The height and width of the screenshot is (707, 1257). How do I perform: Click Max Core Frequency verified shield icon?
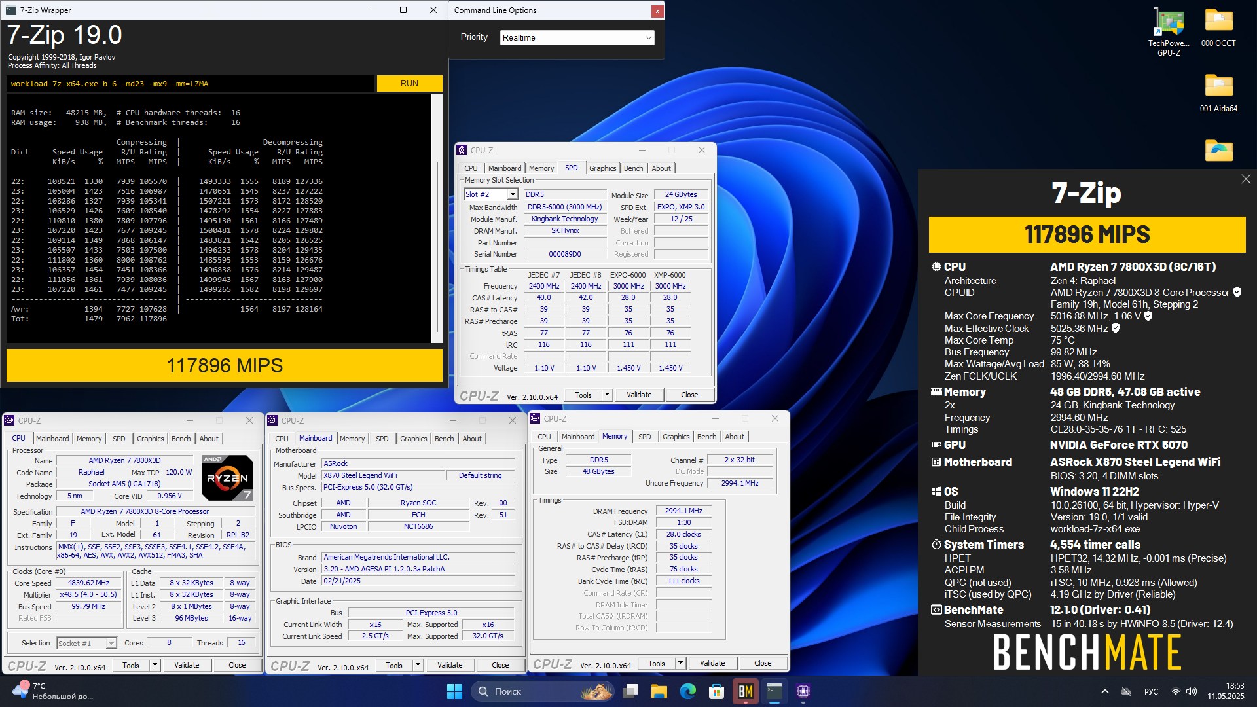1148,316
